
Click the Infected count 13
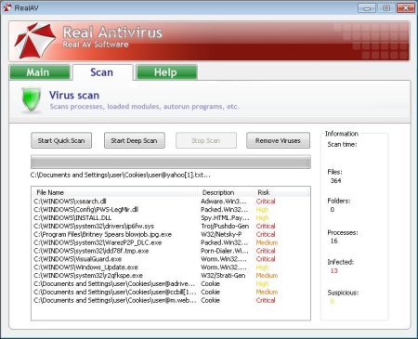click(334, 271)
